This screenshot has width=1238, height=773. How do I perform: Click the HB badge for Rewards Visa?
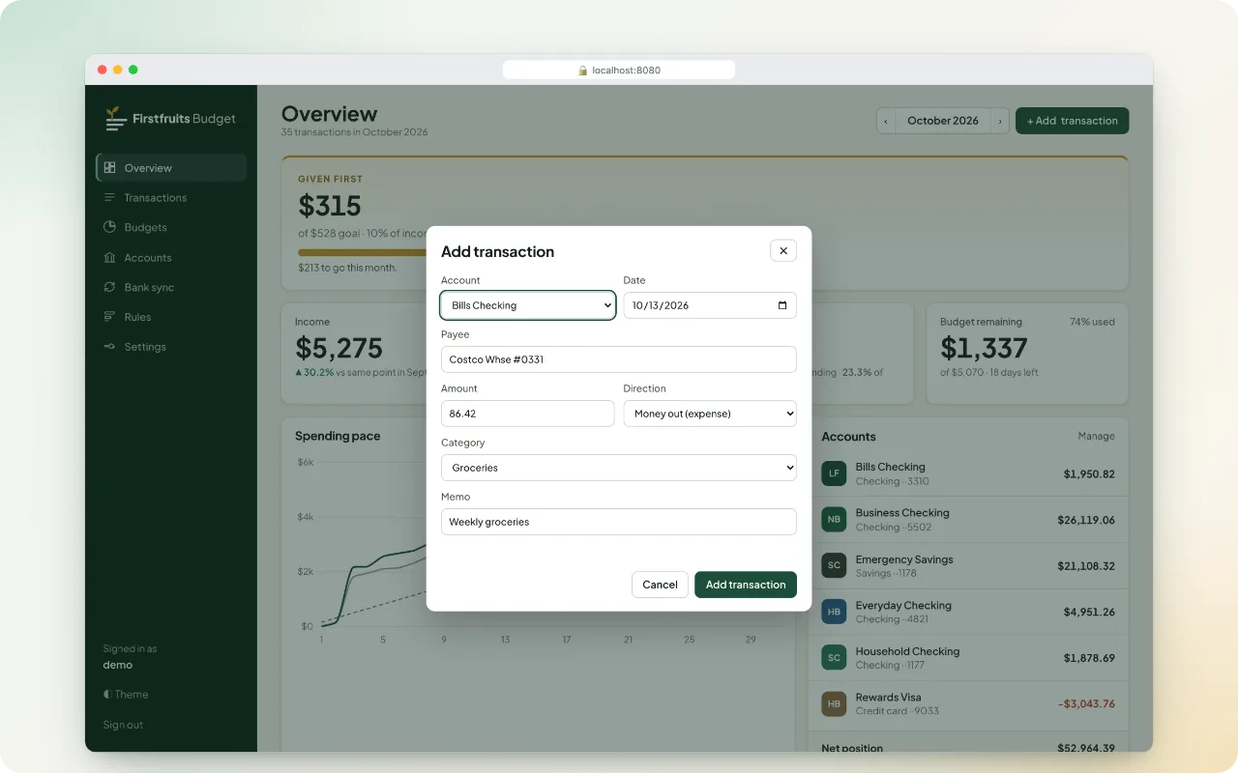coord(834,703)
